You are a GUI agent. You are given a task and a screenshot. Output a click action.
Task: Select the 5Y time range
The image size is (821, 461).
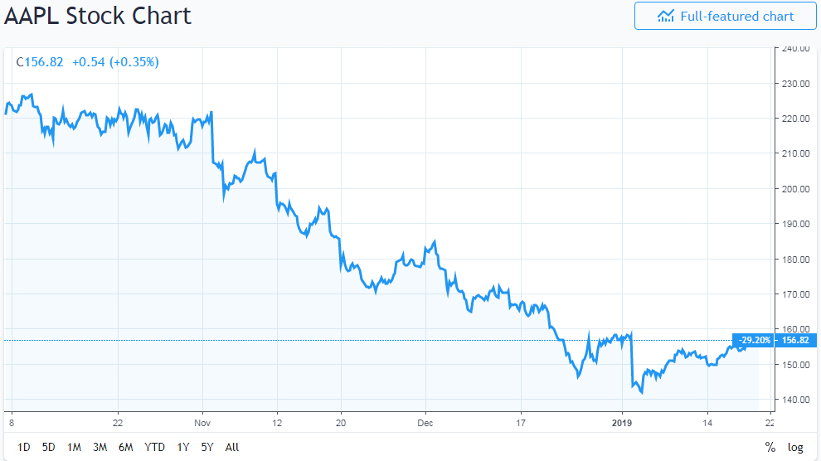[207, 447]
